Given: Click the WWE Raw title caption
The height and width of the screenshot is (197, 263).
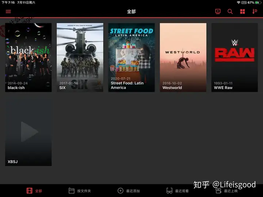Looking at the screenshot, I should [x=223, y=88].
